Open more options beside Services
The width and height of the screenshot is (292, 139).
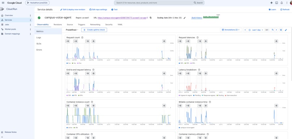coord(30,20)
